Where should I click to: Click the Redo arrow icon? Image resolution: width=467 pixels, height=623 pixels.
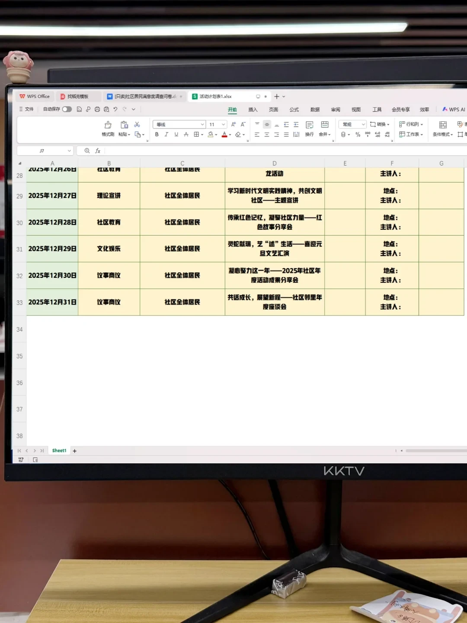[x=125, y=109]
